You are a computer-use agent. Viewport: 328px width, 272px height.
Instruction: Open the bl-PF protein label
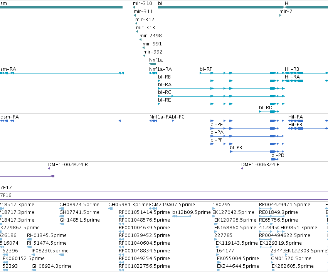(x=216, y=140)
